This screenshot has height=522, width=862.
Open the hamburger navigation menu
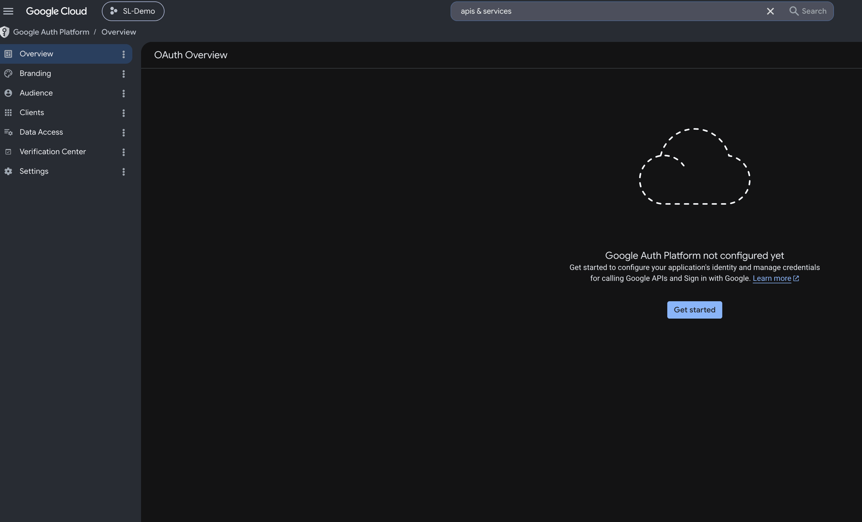[x=8, y=11]
